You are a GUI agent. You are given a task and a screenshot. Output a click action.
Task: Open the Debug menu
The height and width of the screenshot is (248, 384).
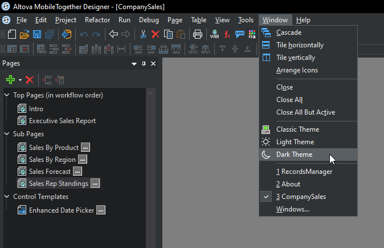point(149,20)
